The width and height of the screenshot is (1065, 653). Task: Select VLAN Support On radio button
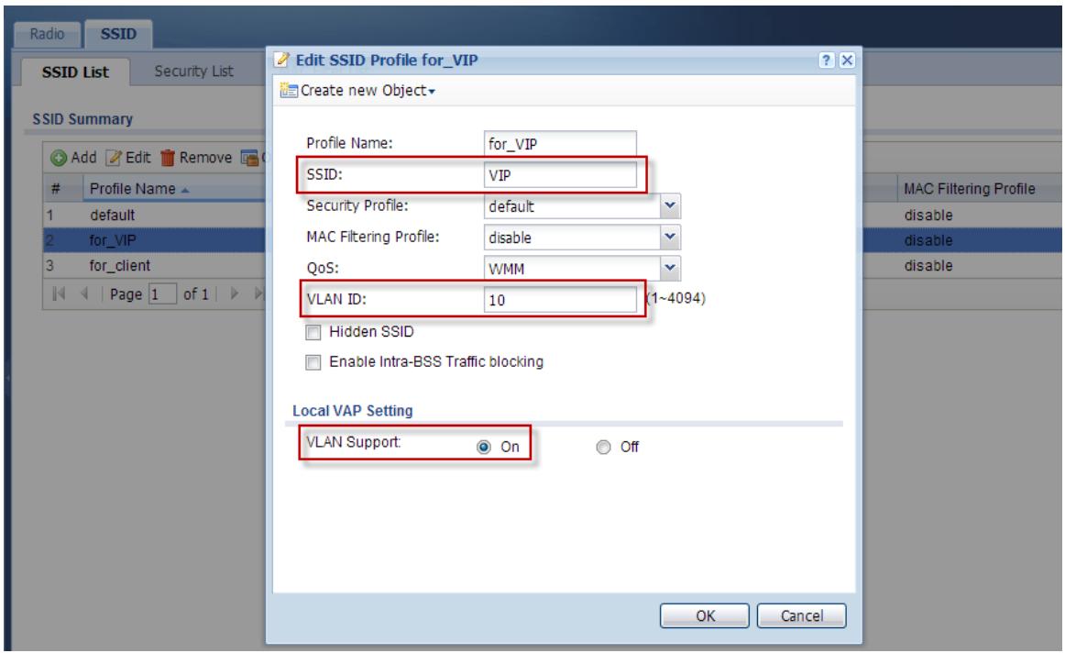click(484, 448)
